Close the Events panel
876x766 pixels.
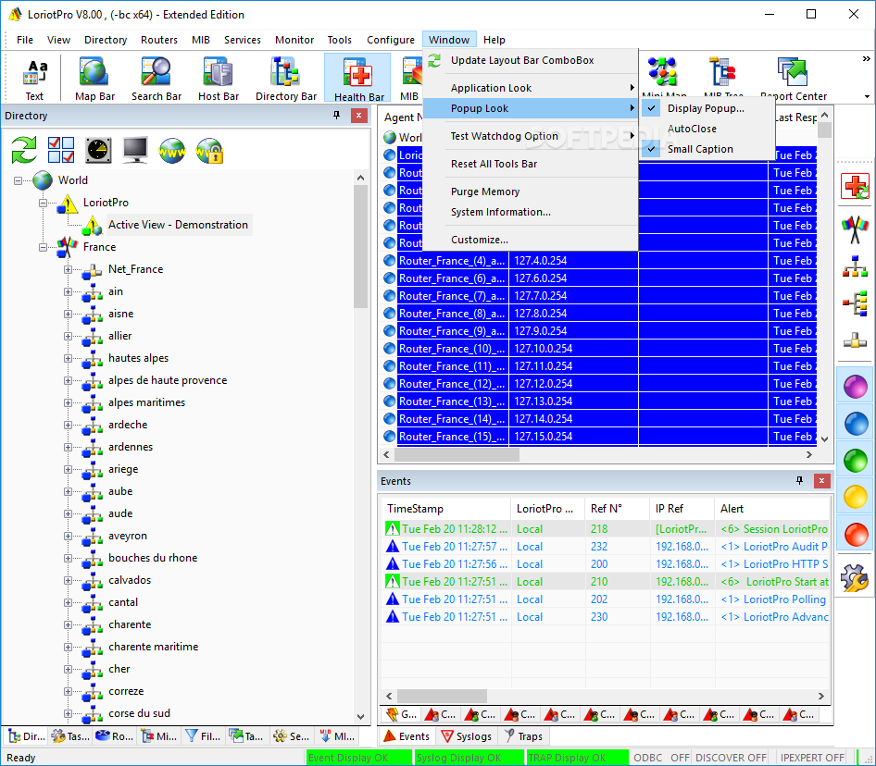[x=821, y=481]
